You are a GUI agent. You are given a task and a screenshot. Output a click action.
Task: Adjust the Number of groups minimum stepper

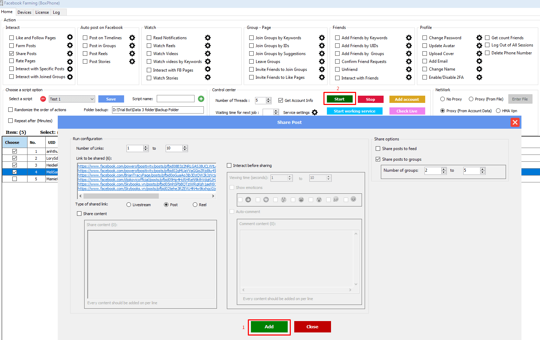pos(444,170)
